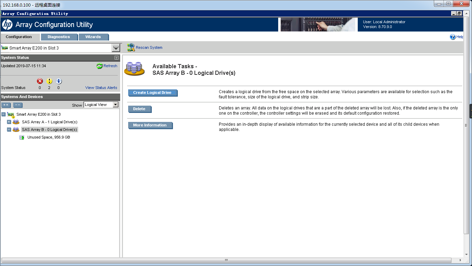Switch to the Diagnostics tab
The width and height of the screenshot is (472, 266).
pyautogui.click(x=59, y=37)
